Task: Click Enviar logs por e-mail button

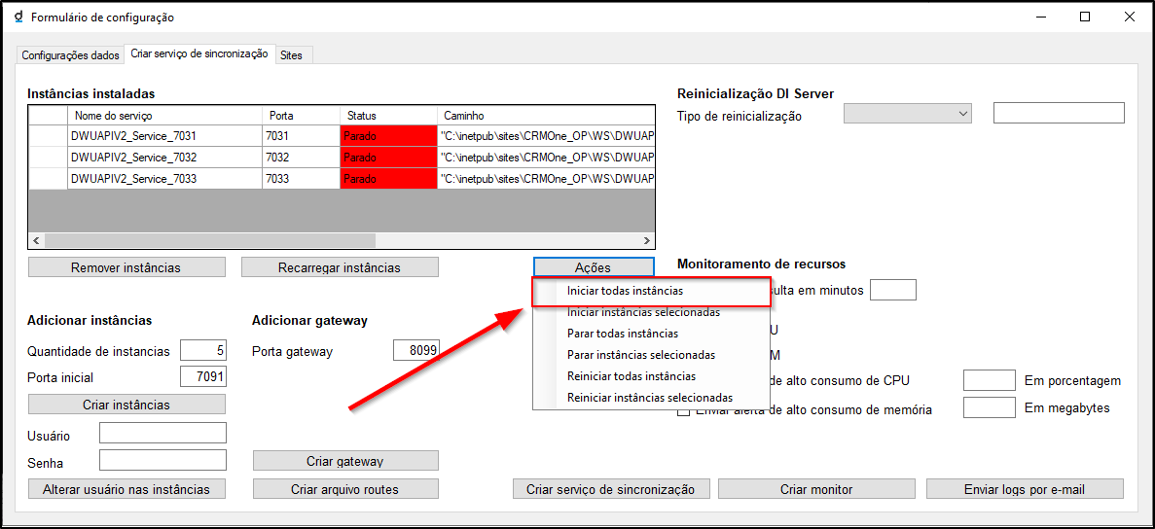Action: coord(1025,489)
